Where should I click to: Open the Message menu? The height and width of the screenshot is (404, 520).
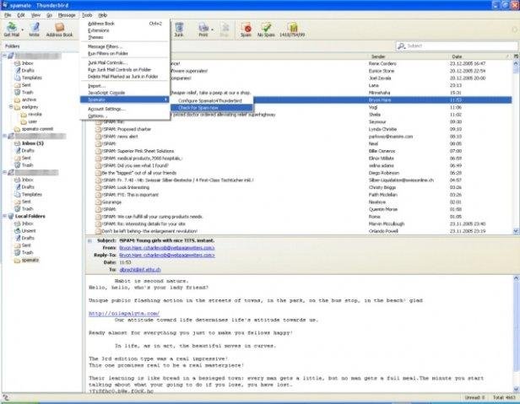tap(67, 15)
